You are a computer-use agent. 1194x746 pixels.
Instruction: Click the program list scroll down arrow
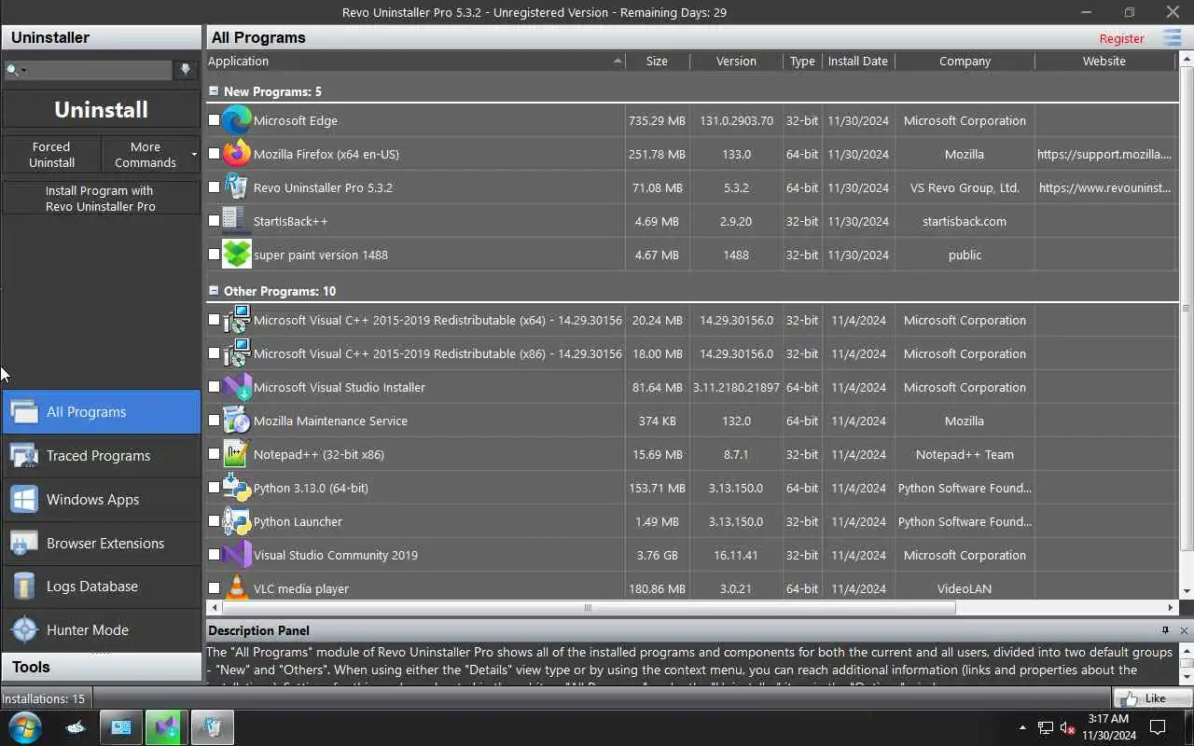1187,591
